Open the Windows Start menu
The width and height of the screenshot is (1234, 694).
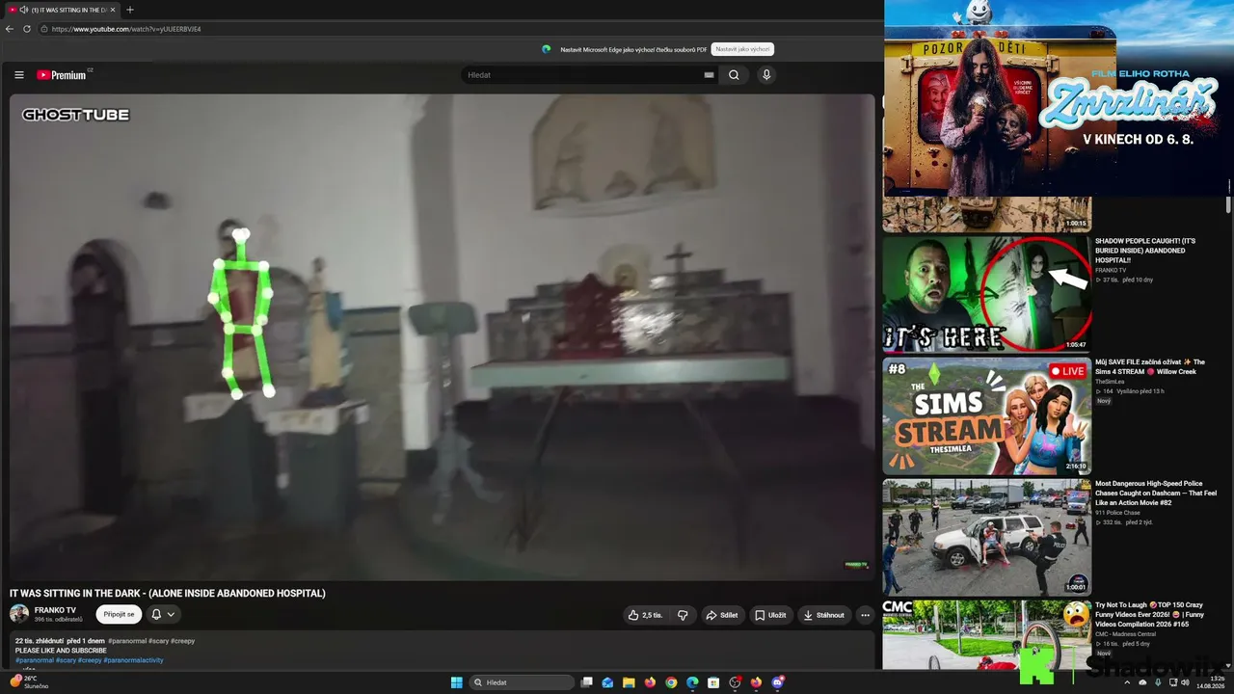pyautogui.click(x=456, y=682)
